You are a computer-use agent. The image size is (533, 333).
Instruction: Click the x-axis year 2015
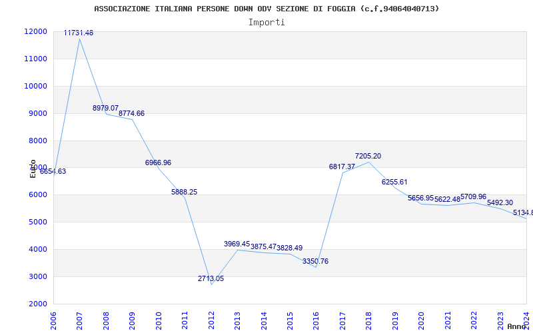pos(290,320)
